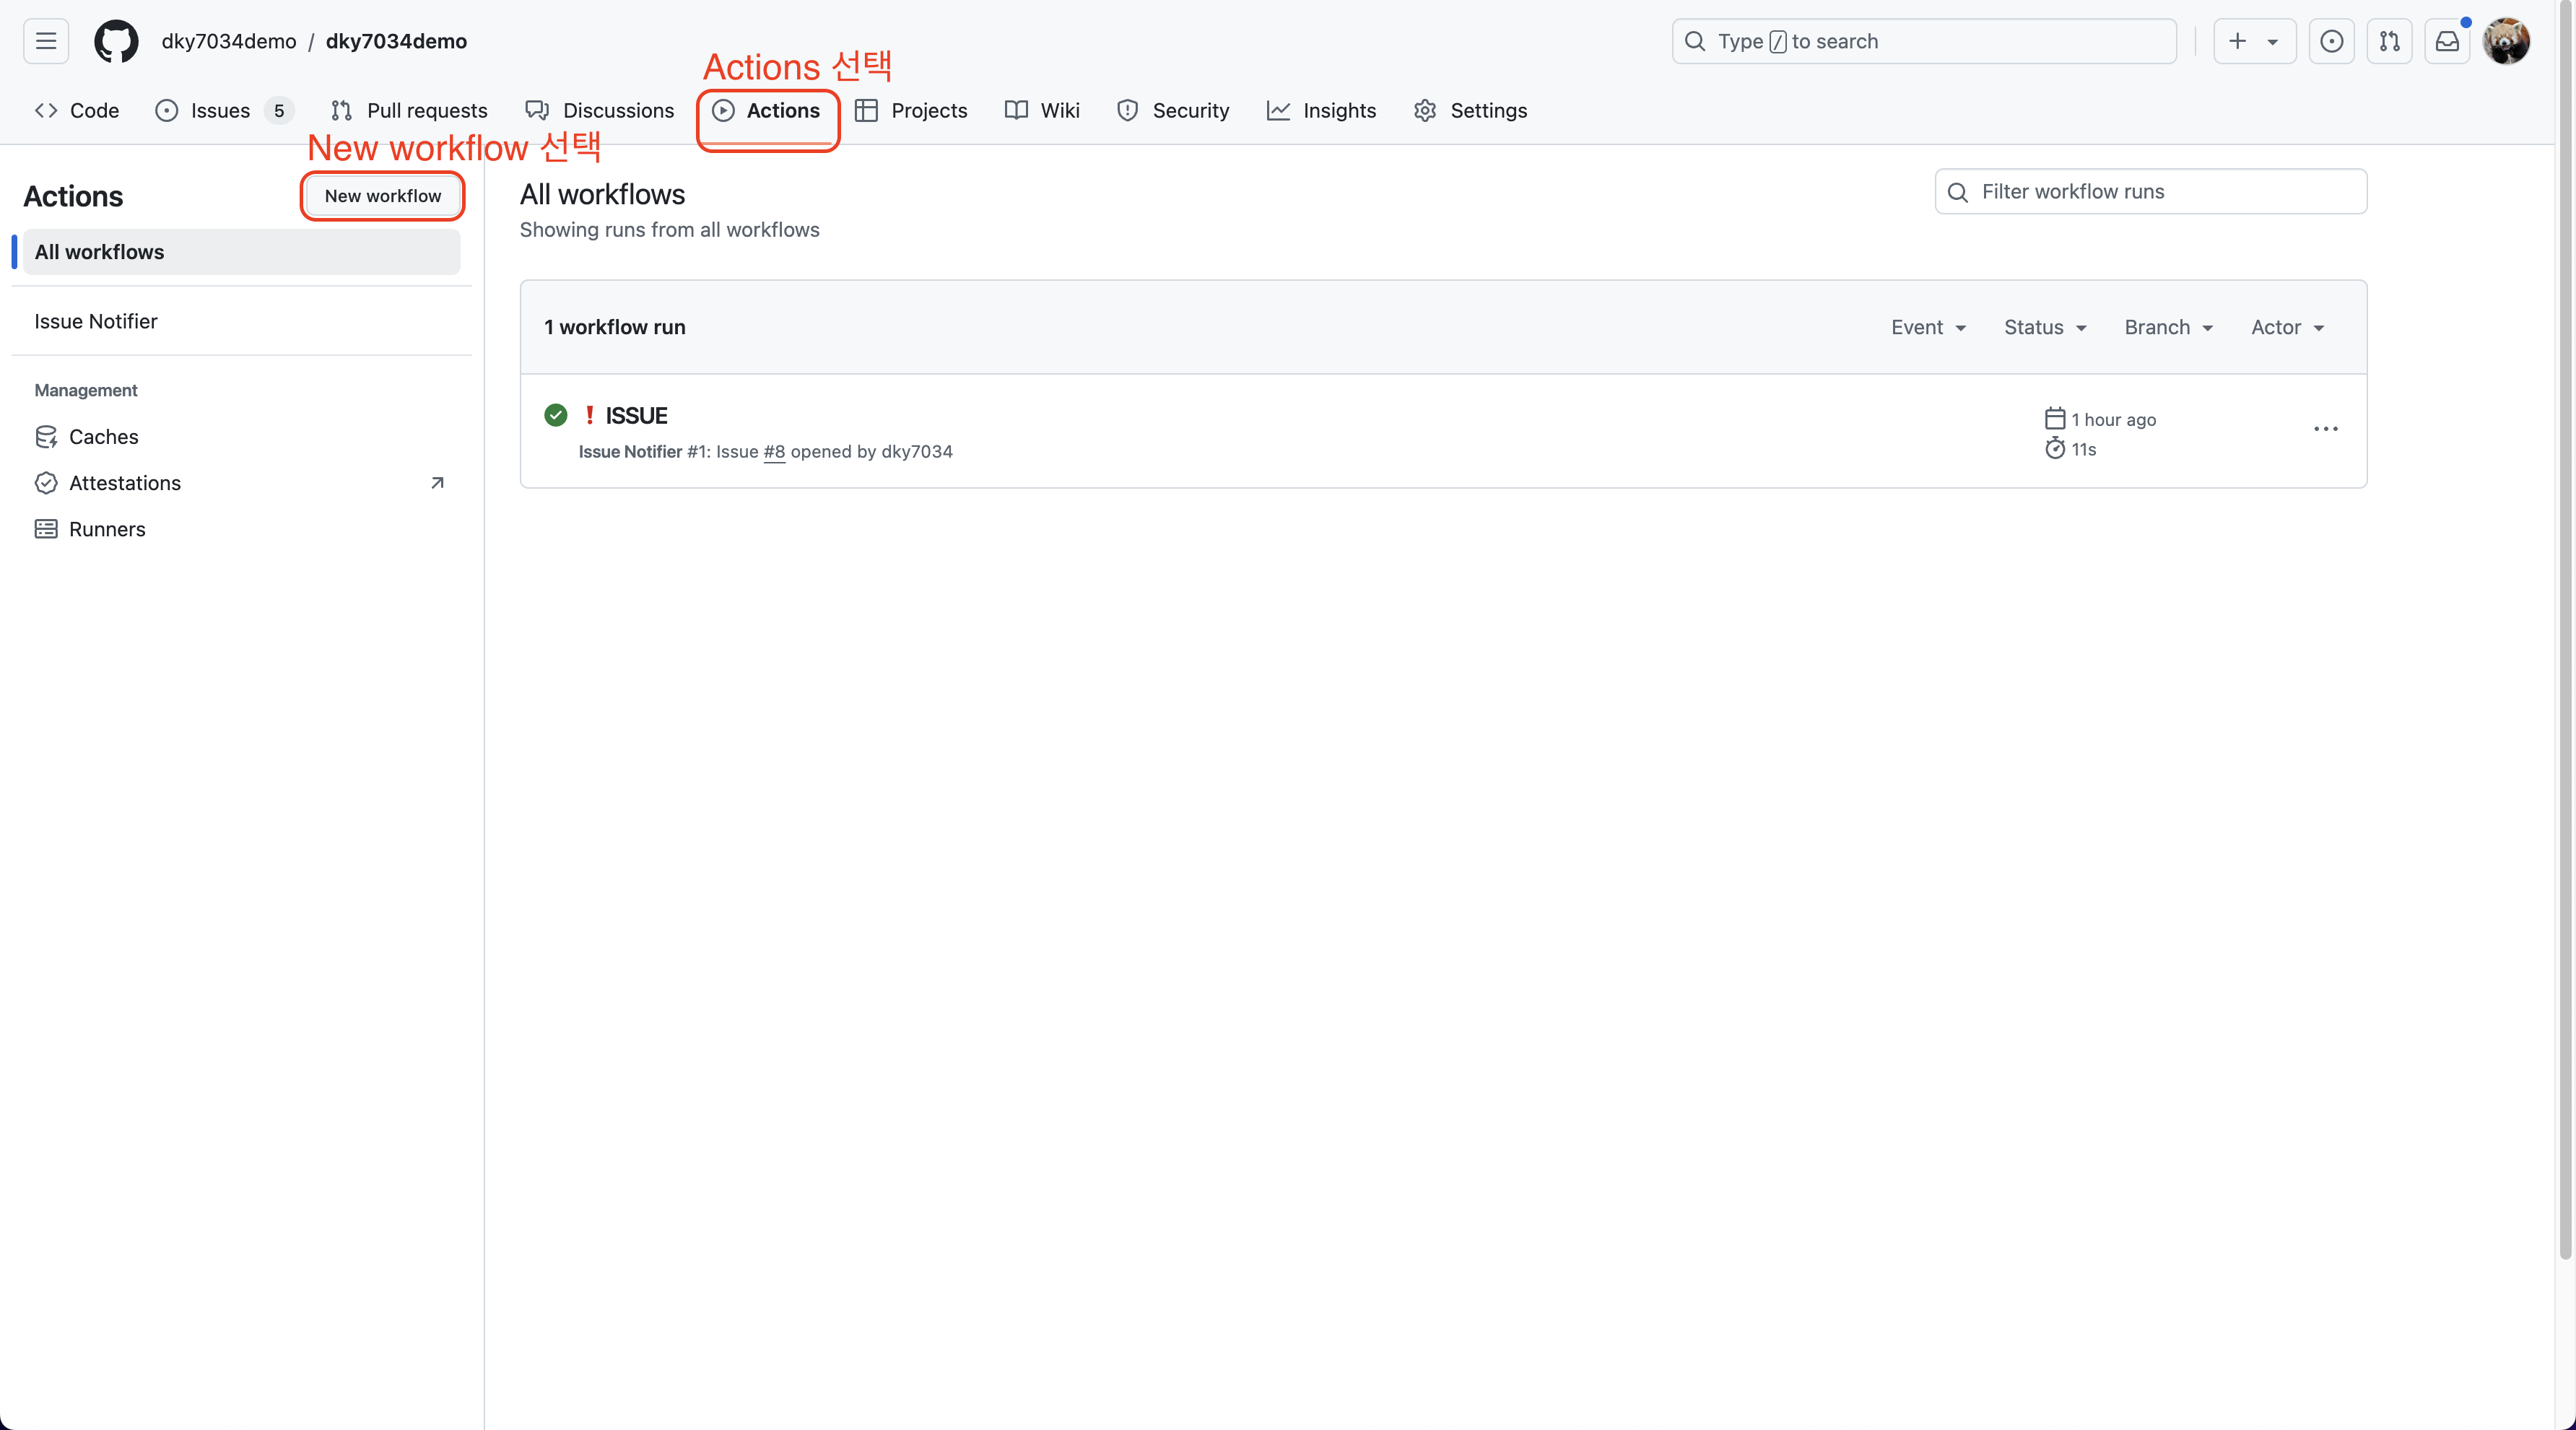Open the three-dot menu for ISSUE run

tap(2325, 429)
